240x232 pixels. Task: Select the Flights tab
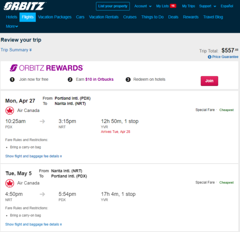[27, 17]
